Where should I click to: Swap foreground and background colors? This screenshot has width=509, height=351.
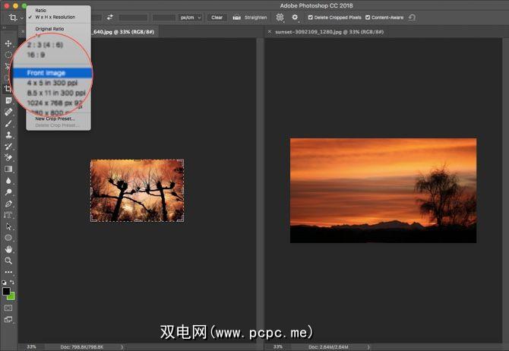point(13,282)
